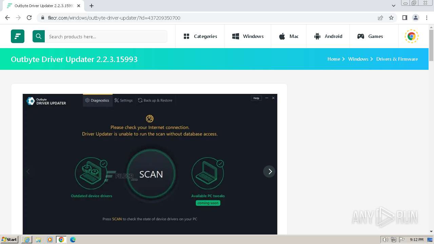Open media player taskbar icon
This screenshot has height=244, width=434.
[x=50, y=240]
